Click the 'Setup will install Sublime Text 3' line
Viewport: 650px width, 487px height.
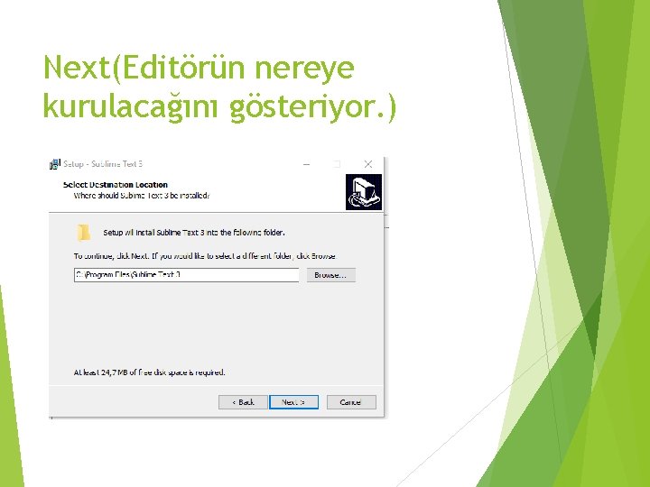coord(193,233)
